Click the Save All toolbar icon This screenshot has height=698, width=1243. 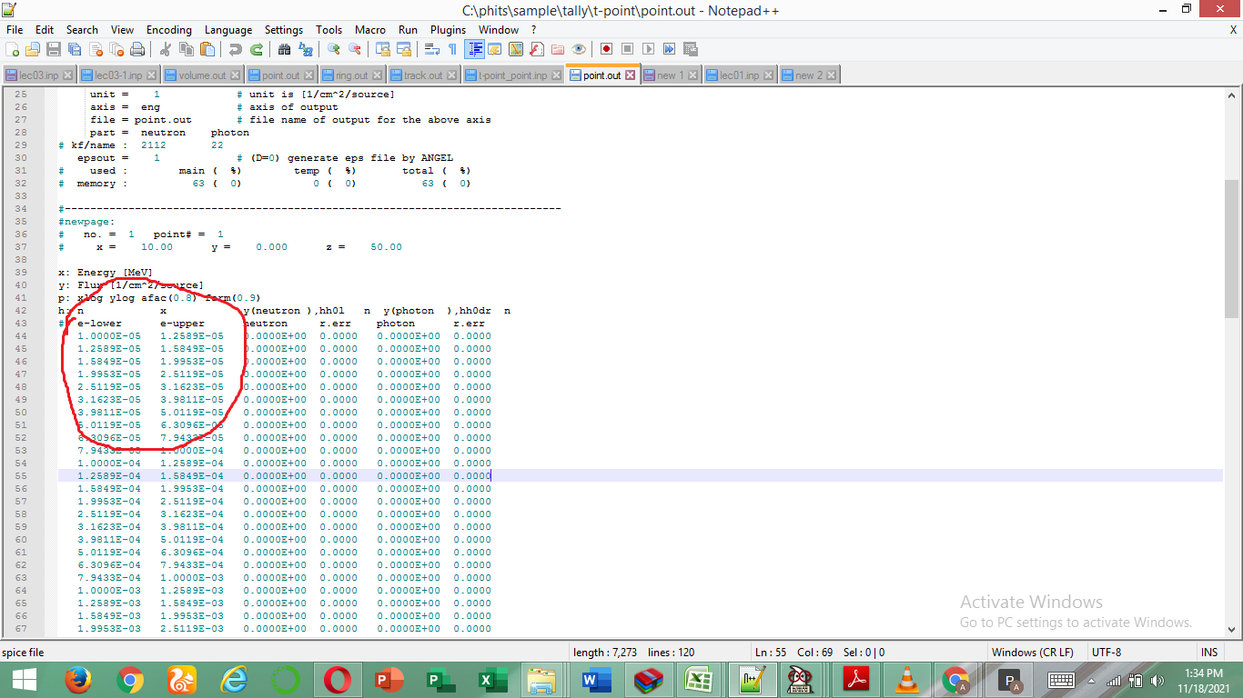click(75, 49)
